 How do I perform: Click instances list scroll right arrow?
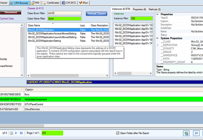[151, 73]
